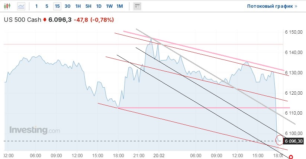Switch to the 1H interval
This screenshot has height=159, width=306.
pyautogui.click(x=78, y=6)
